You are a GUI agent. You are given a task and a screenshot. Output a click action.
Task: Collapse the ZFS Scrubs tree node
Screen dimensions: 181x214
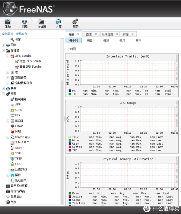[x=8, y=56]
